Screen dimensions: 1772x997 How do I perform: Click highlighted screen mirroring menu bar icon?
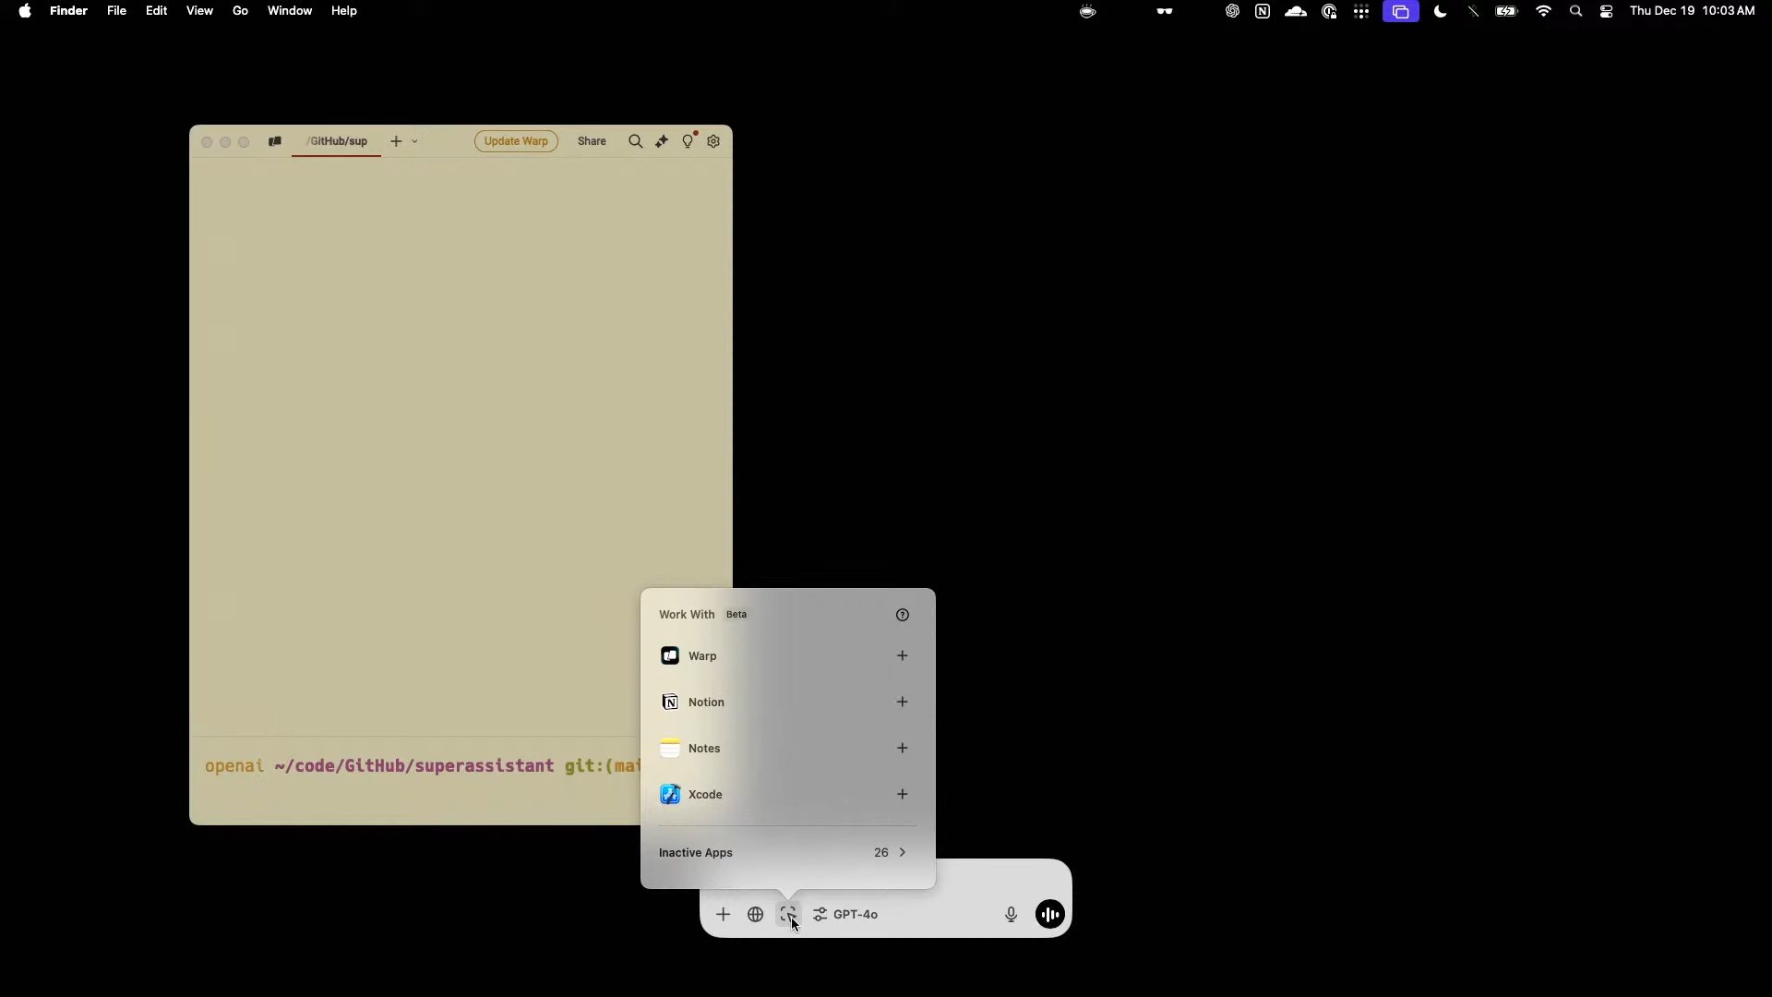coord(1401,11)
